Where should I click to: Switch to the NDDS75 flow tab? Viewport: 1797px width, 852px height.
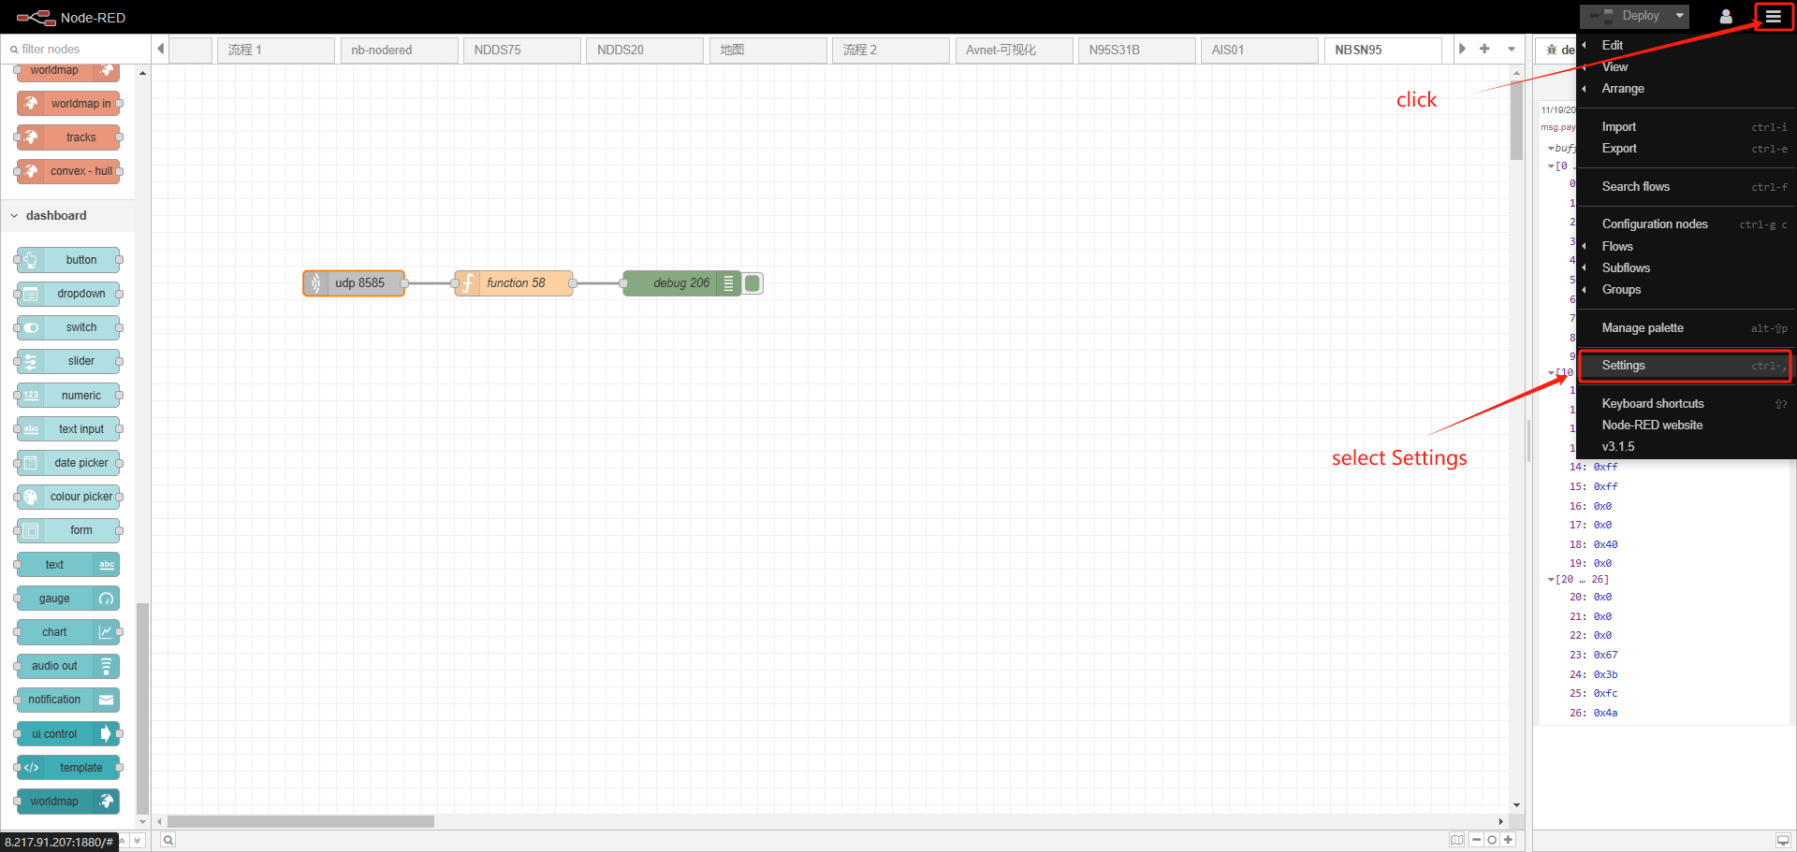(521, 50)
